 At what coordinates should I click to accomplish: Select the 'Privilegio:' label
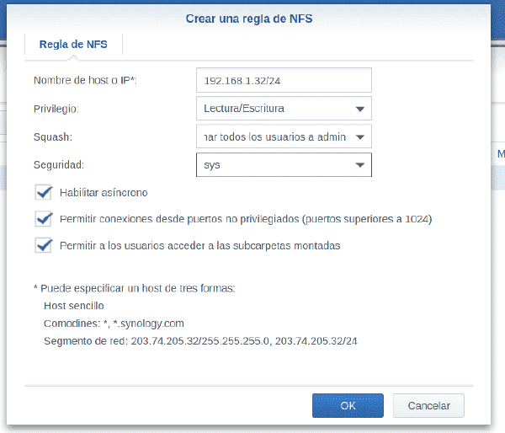tap(56, 109)
